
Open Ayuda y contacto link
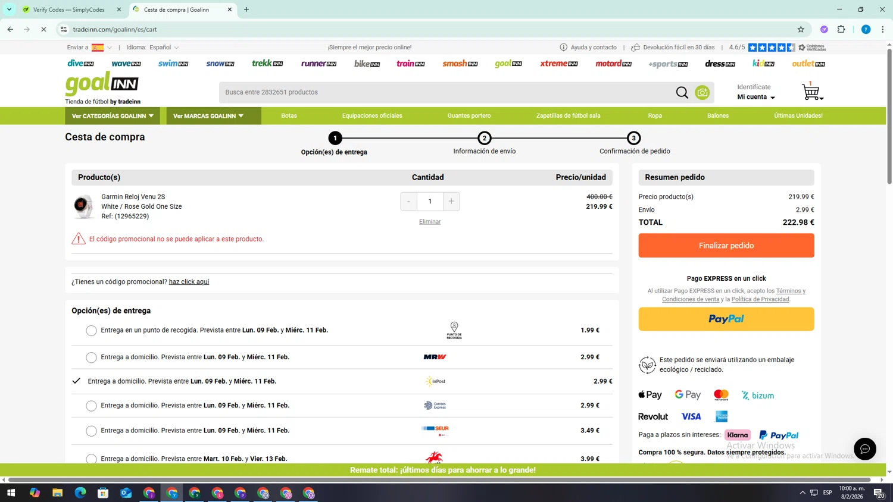point(588,47)
